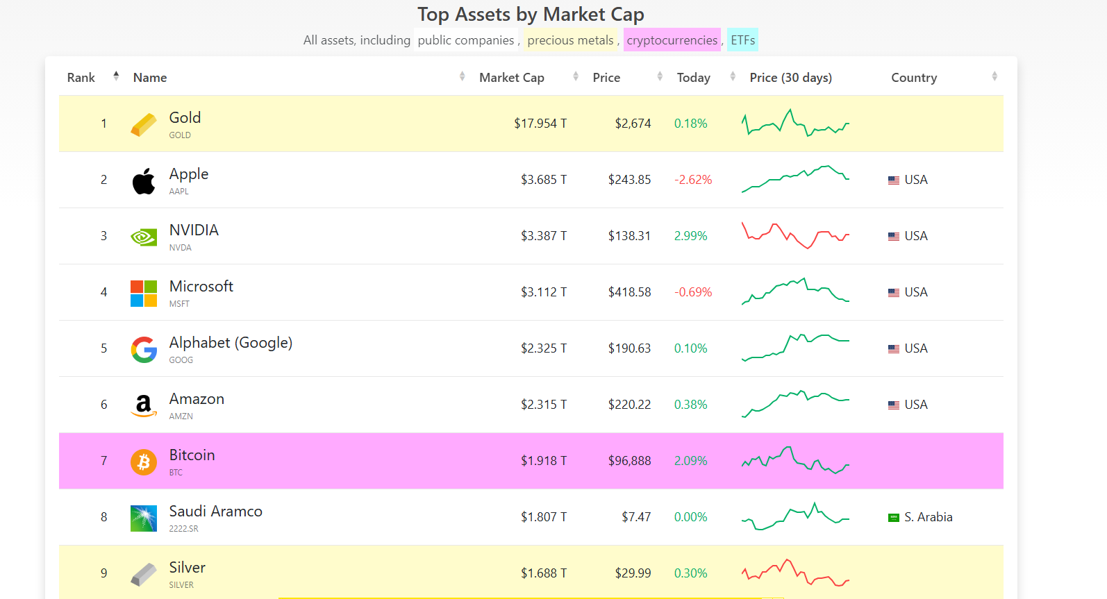Viewport: 1107px width, 599px height.
Task: Click Apple's 30-day price chart
Action: pyautogui.click(x=795, y=179)
